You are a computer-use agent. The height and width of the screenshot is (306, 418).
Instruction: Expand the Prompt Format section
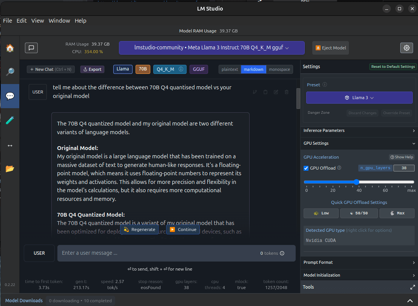coord(359,263)
